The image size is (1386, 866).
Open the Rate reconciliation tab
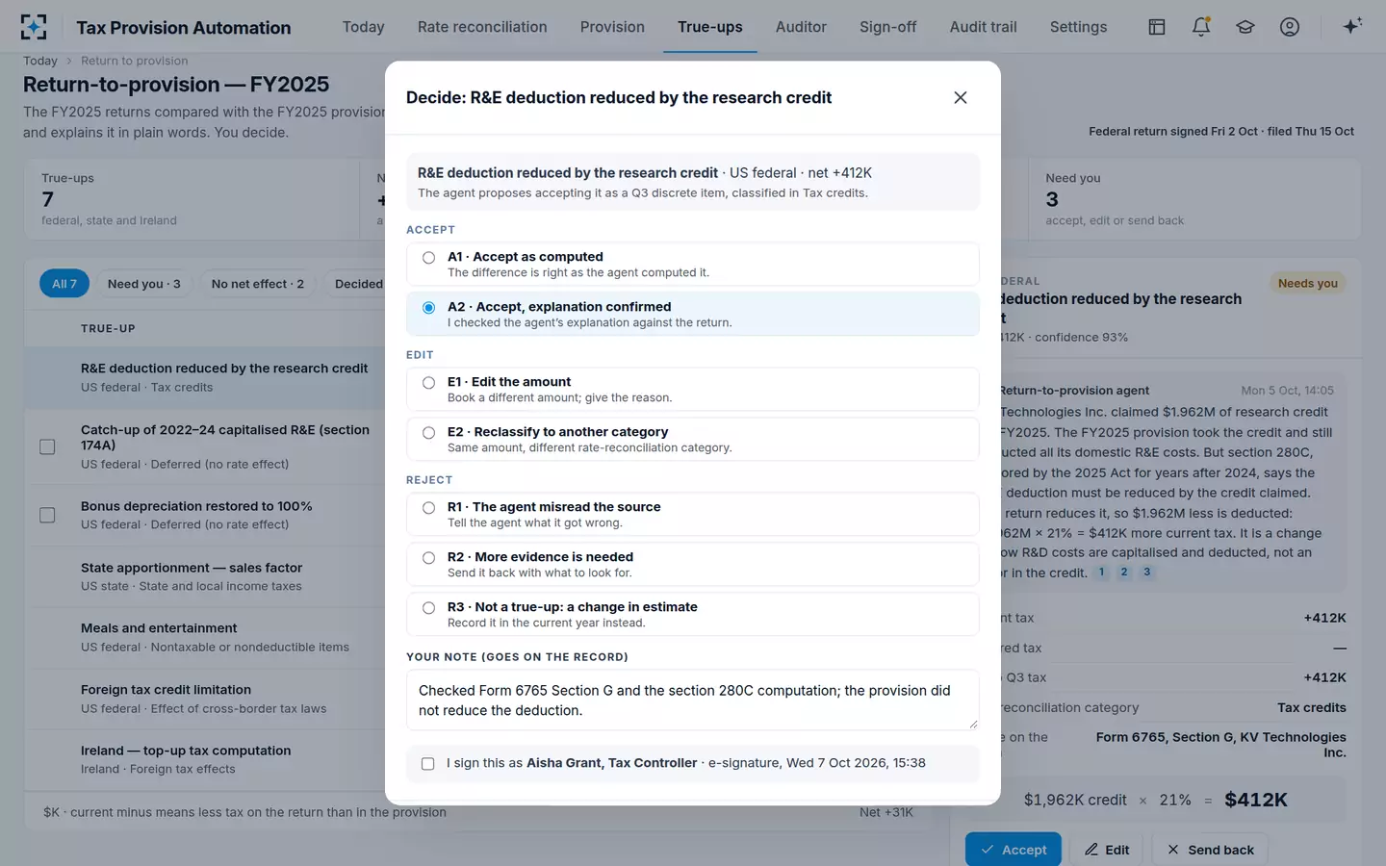coord(482,27)
